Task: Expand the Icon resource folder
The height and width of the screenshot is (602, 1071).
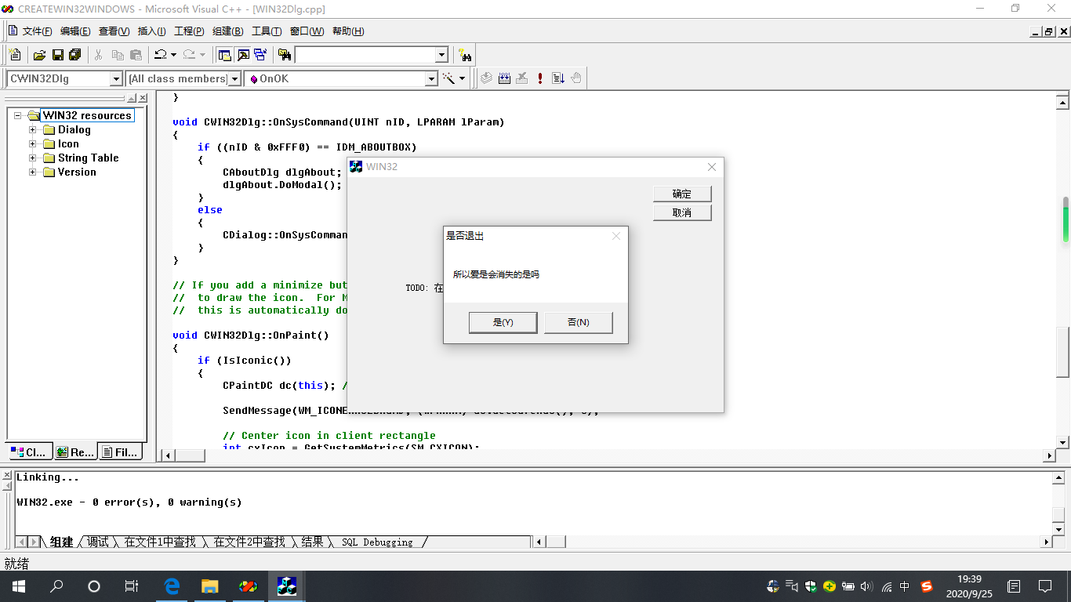Action: pyautogui.click(x=33, y=144)
